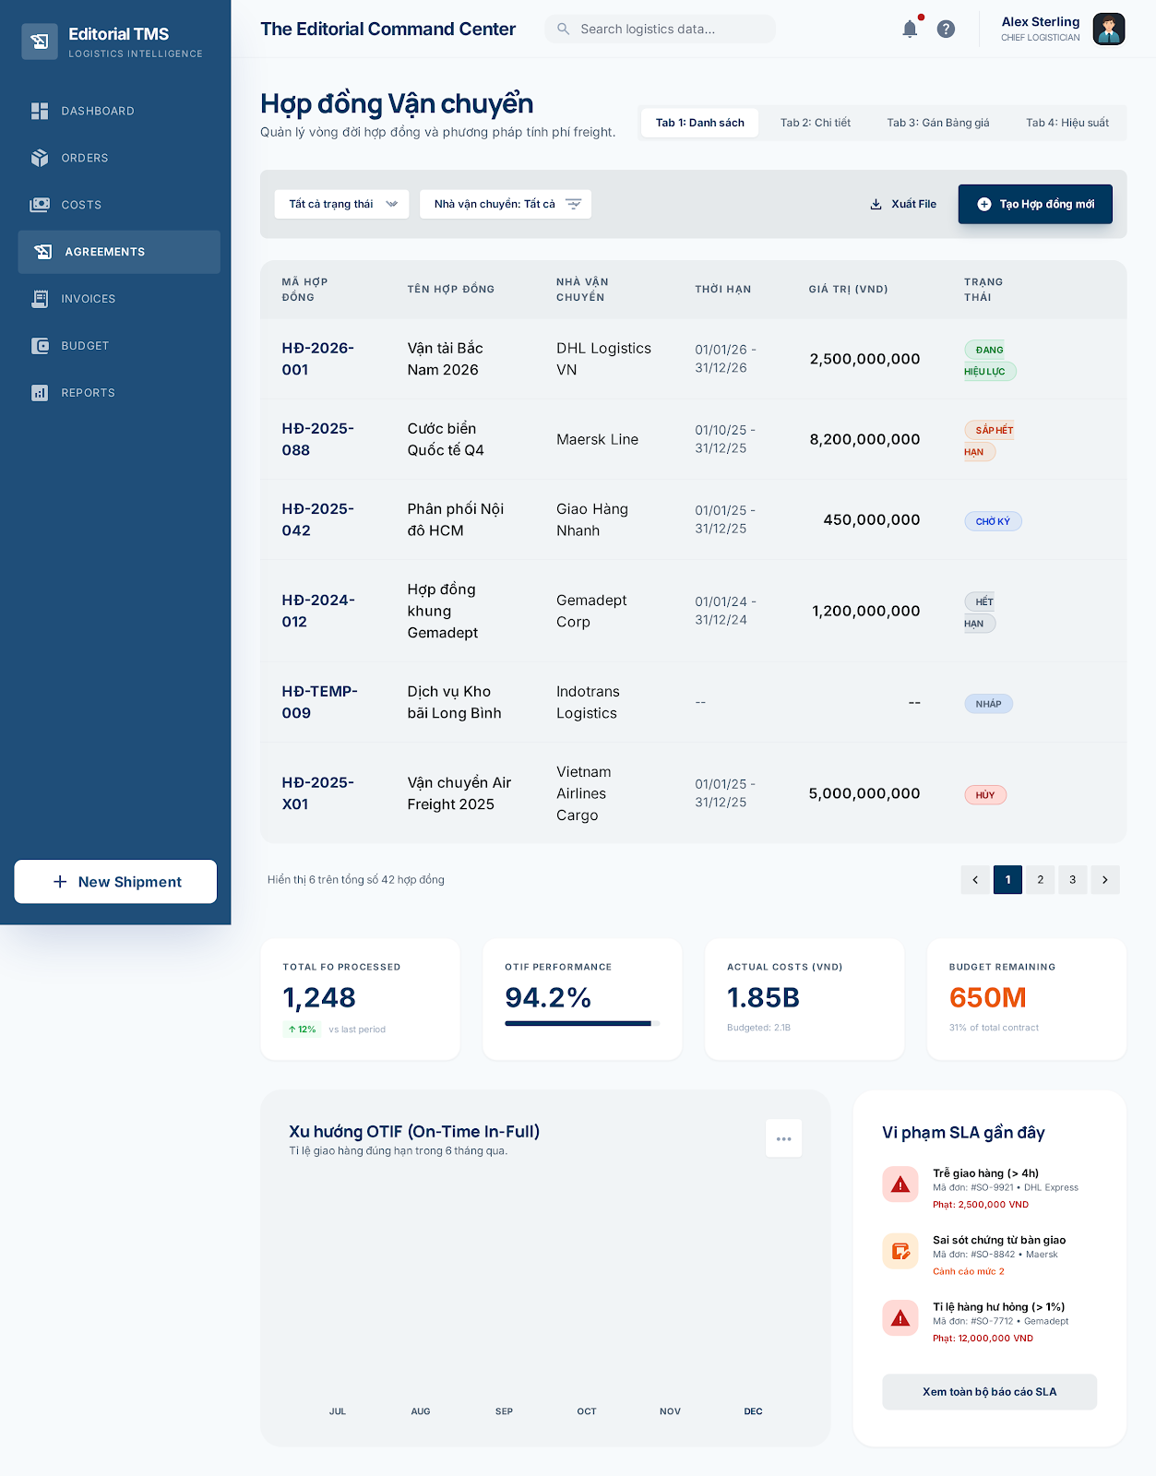
Task: Click the Xuất File download icon
Action: click(x=876, y=204)
